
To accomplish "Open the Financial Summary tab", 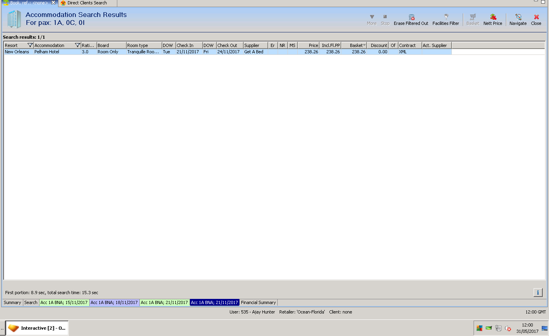I will pyautogui.click(x=258, y=302).
